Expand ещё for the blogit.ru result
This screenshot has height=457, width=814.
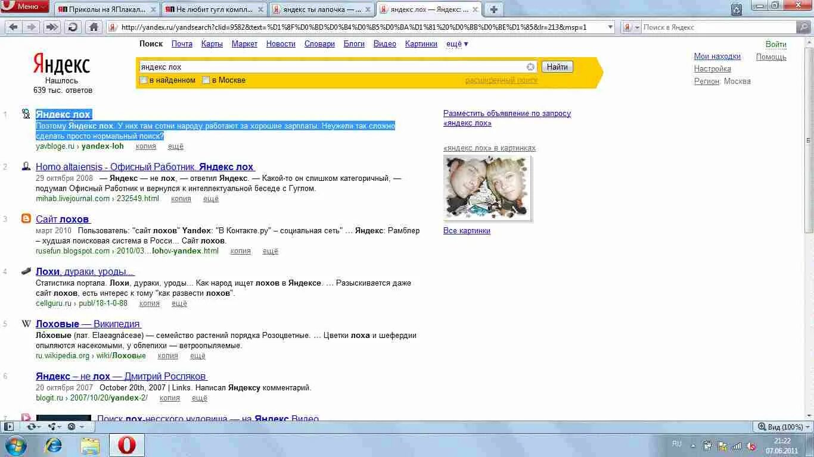click(x=200, y=398)
